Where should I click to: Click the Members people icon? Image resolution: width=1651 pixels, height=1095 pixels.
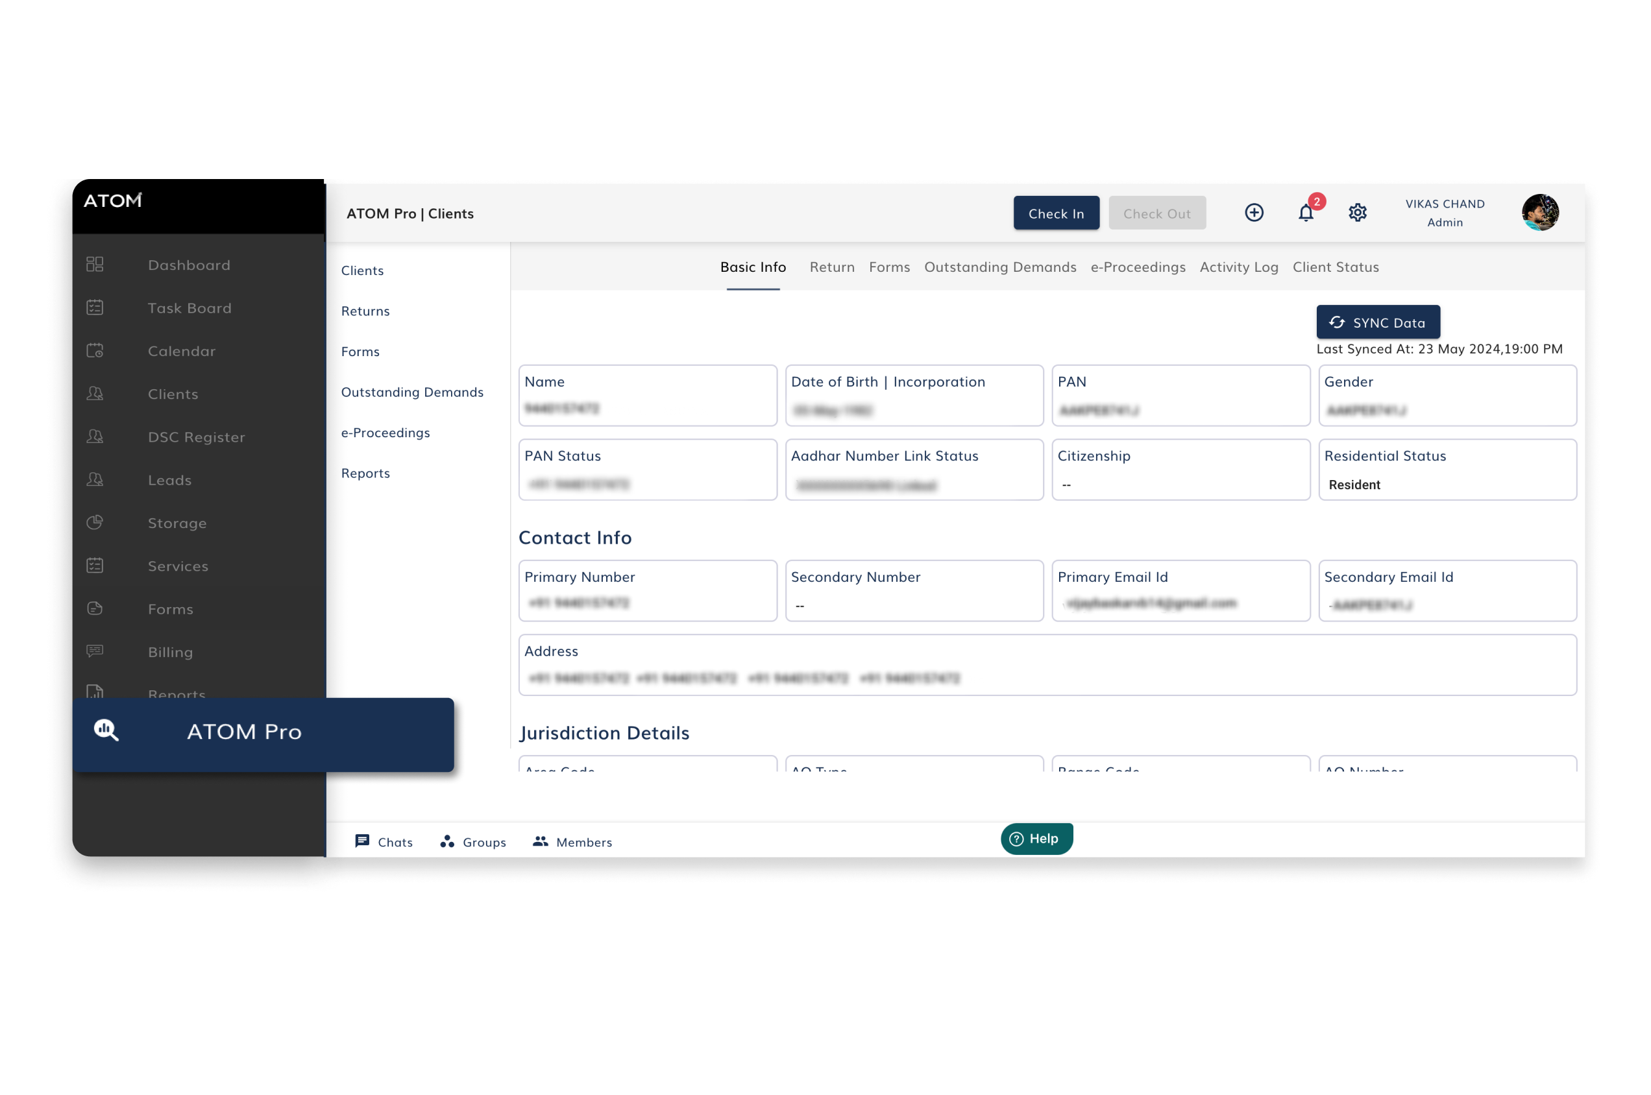[541, 841]
